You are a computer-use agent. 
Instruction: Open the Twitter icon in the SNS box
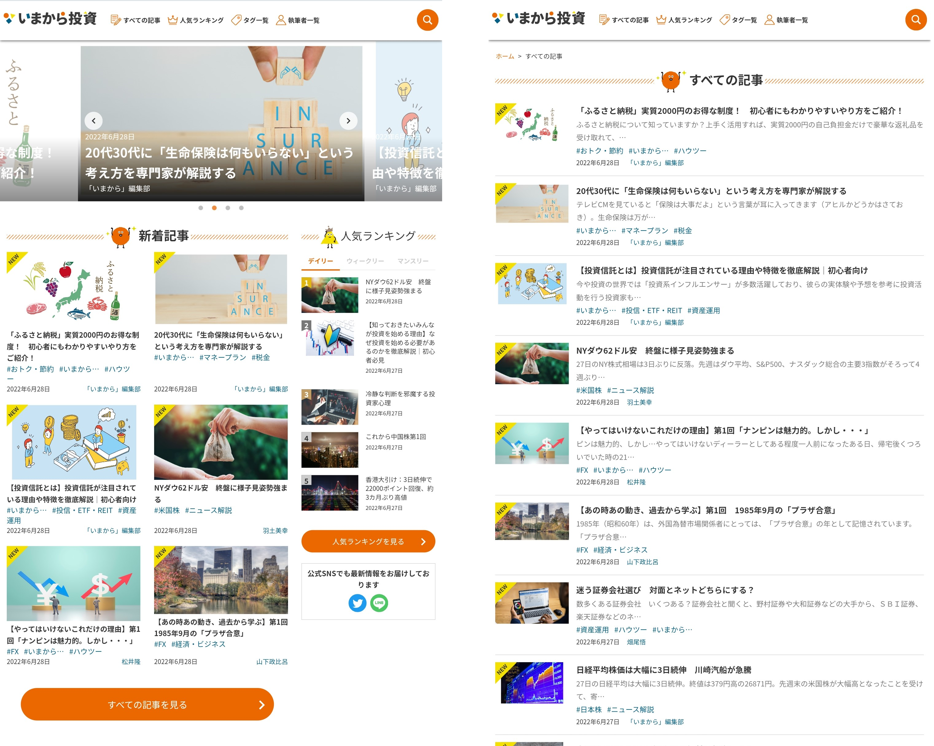(357, 603)
